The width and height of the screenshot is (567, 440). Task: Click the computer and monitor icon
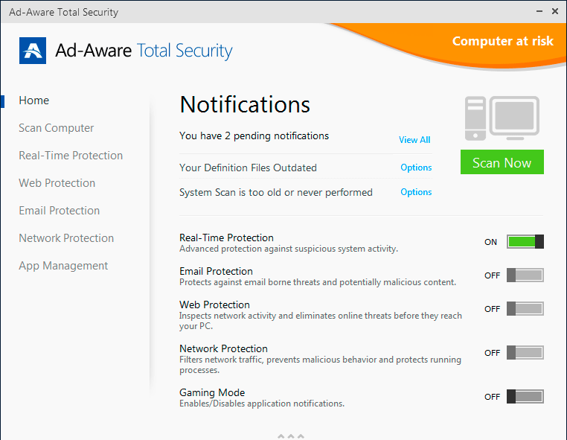point(502,118)
